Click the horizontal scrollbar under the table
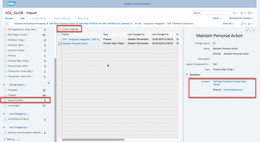 tap(93, 140)
